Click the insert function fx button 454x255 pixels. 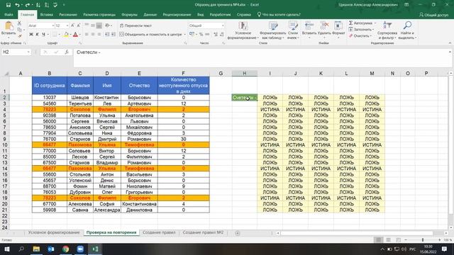coord(67,52)
